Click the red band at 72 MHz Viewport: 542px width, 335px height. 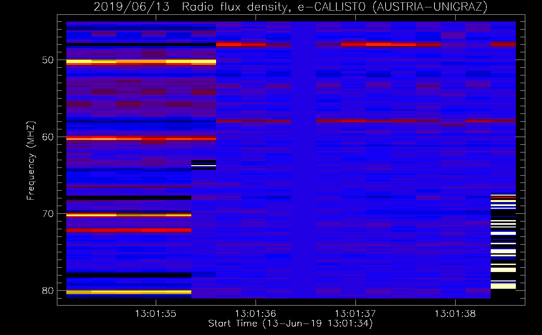point(129,230)
